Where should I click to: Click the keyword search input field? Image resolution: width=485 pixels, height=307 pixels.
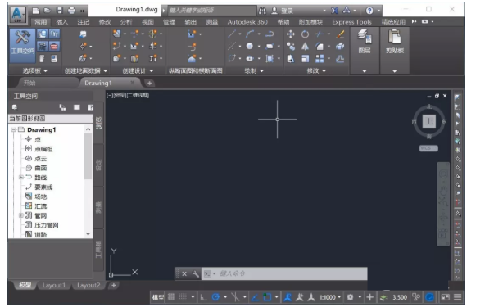point(212,11)
